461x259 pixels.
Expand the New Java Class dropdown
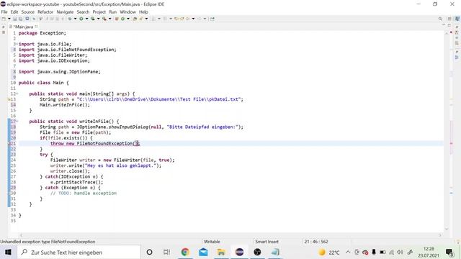[128, 19]
